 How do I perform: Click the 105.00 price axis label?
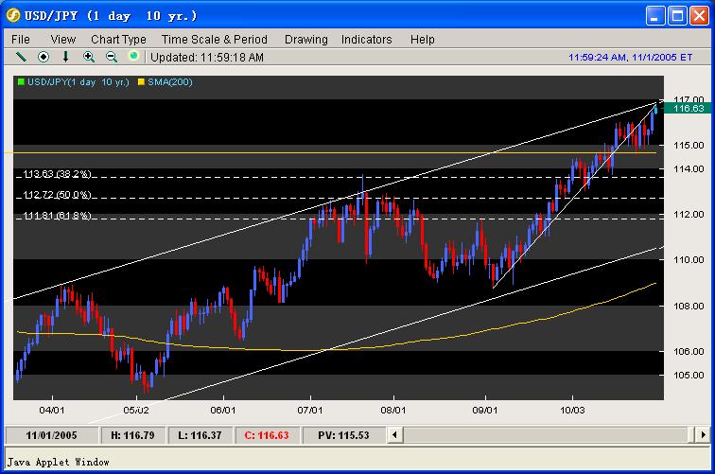tap(689, 375)
